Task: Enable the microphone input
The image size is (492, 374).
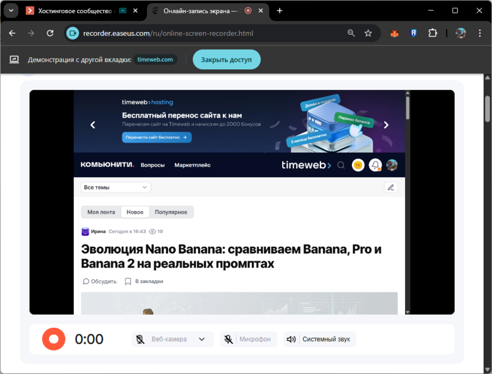Action: tap(248, 339)
